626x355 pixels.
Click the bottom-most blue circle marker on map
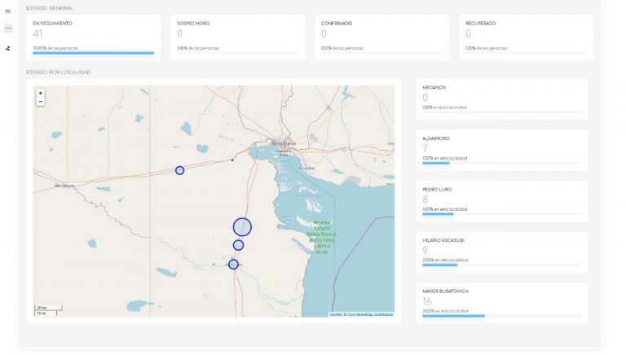click(233, 264)
